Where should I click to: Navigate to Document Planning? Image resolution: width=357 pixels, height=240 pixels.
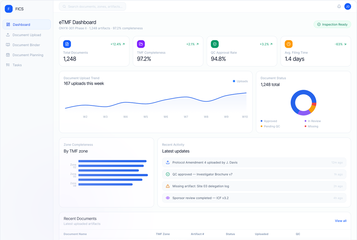click(x=28, y=55)
